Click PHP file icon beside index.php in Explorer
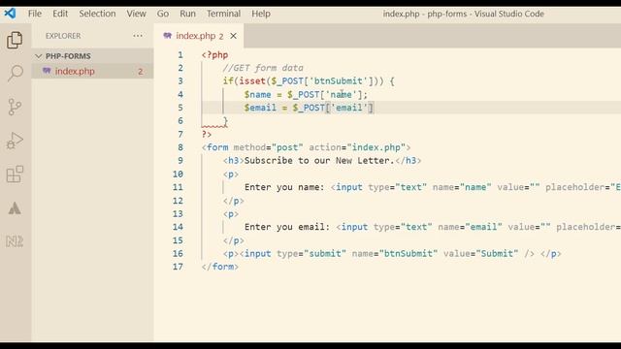Image resolution: width=621 pixels, height=349 pixels. click(x=47, y=71)
